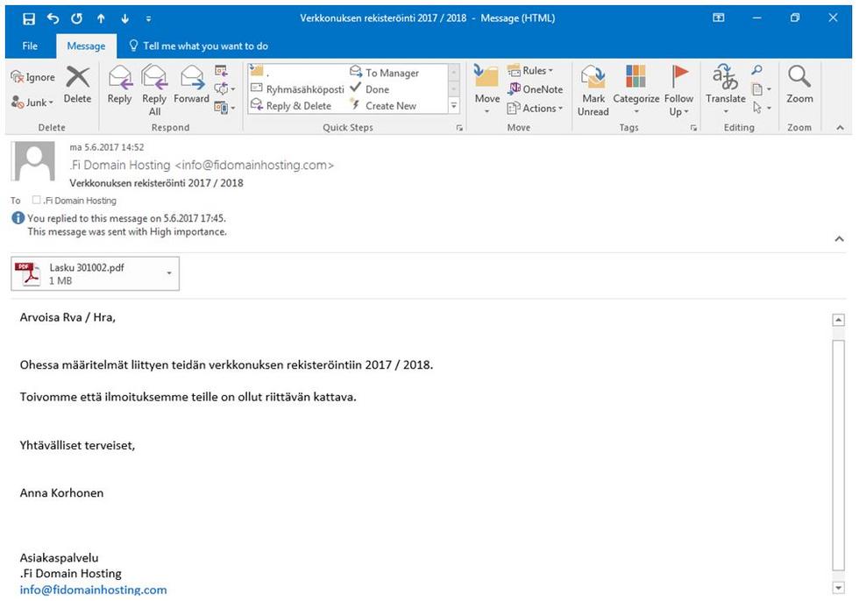The height and width of the screenshot is (601, 859).
Task: Open Quick Steps dialog launcher
Action: click(x=459, y=128)
